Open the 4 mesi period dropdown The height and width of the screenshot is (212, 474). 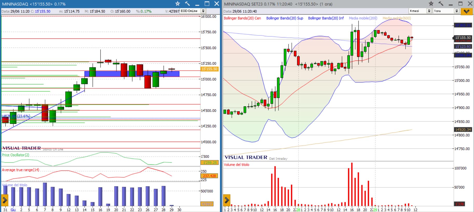[420, 11]
